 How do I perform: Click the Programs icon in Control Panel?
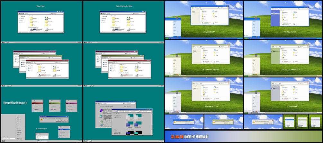point(101,125)
